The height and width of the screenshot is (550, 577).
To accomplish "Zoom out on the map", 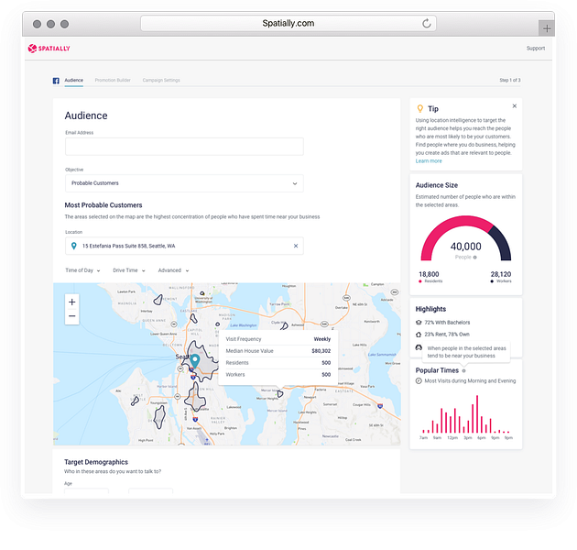I will [72, 316].
